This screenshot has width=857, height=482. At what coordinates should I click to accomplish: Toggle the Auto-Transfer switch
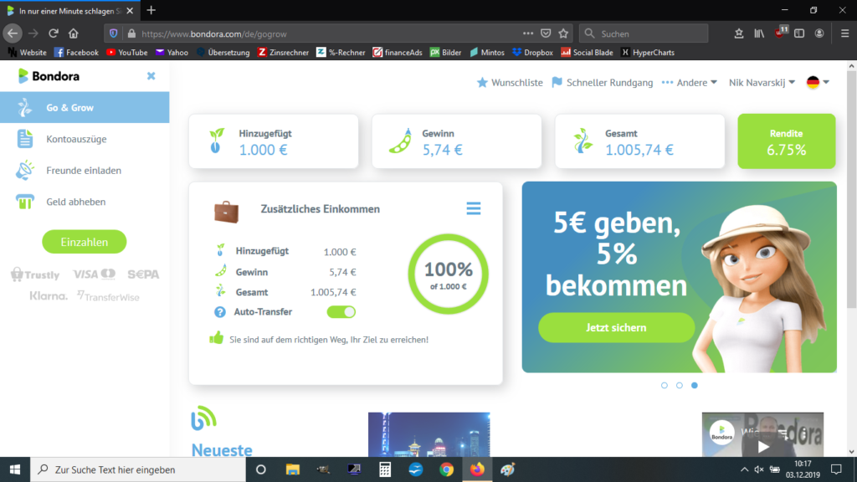click(341, 312)
